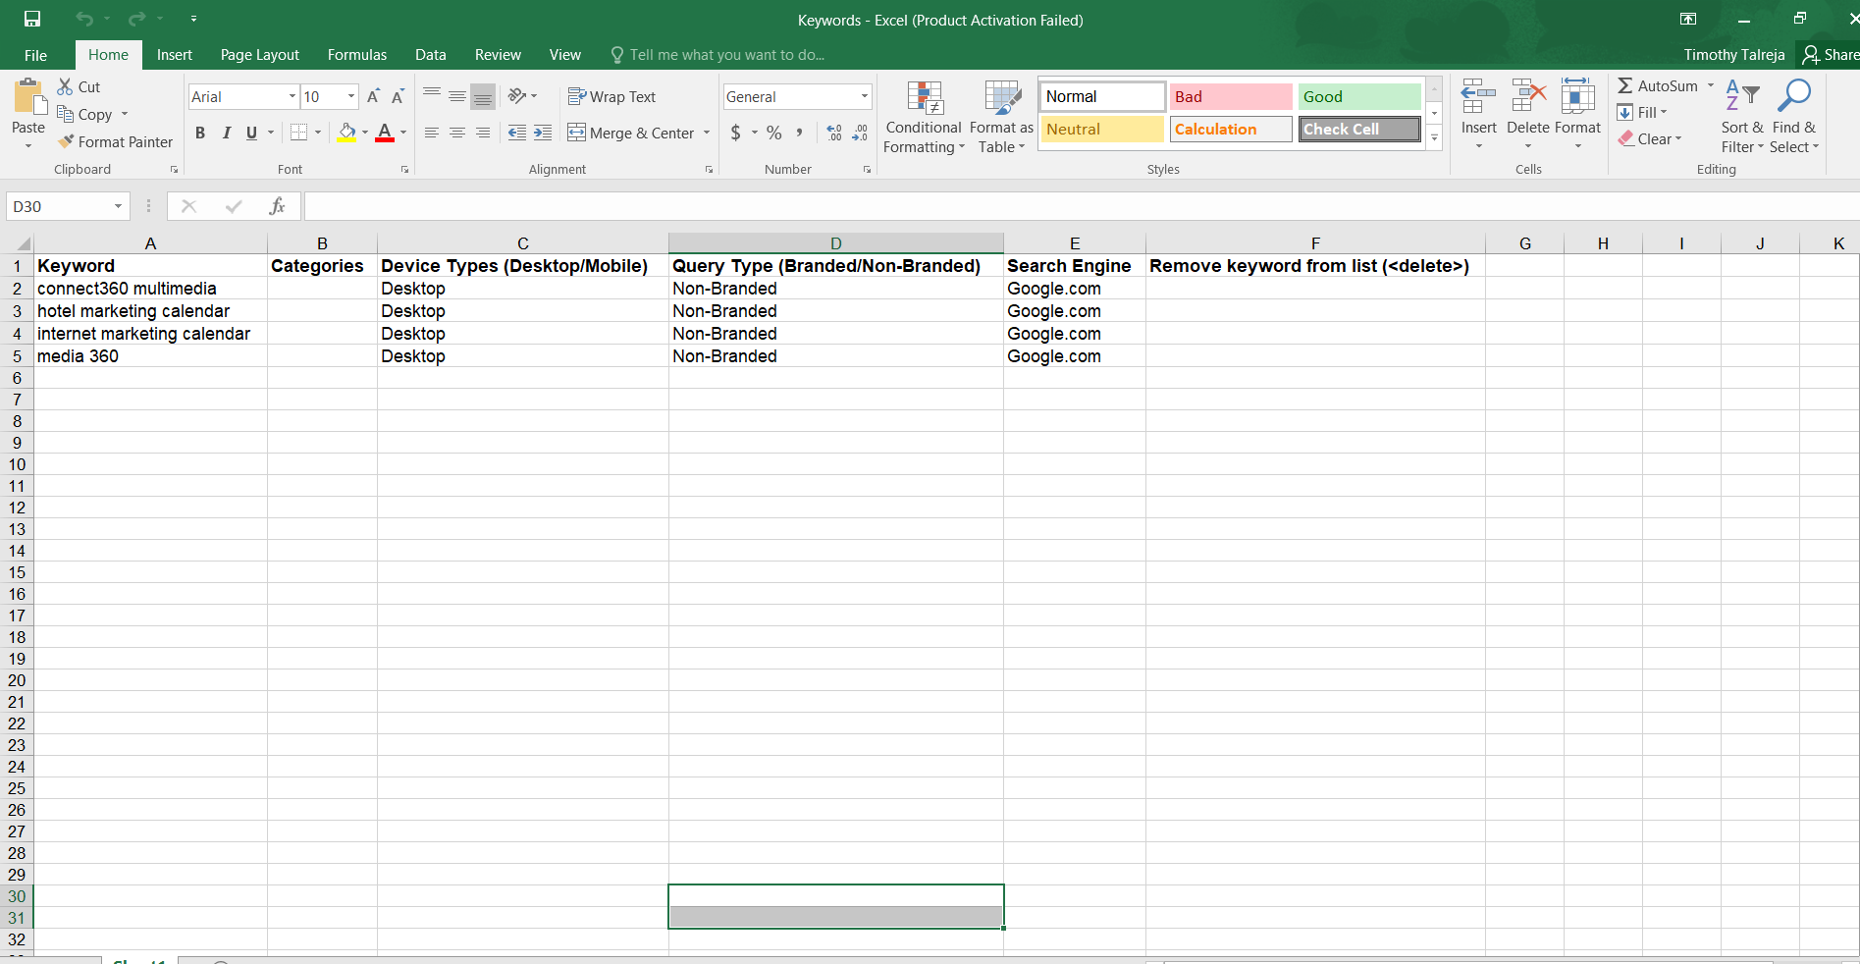
Task: Switch to the Data tab
Action: (430, 55)
